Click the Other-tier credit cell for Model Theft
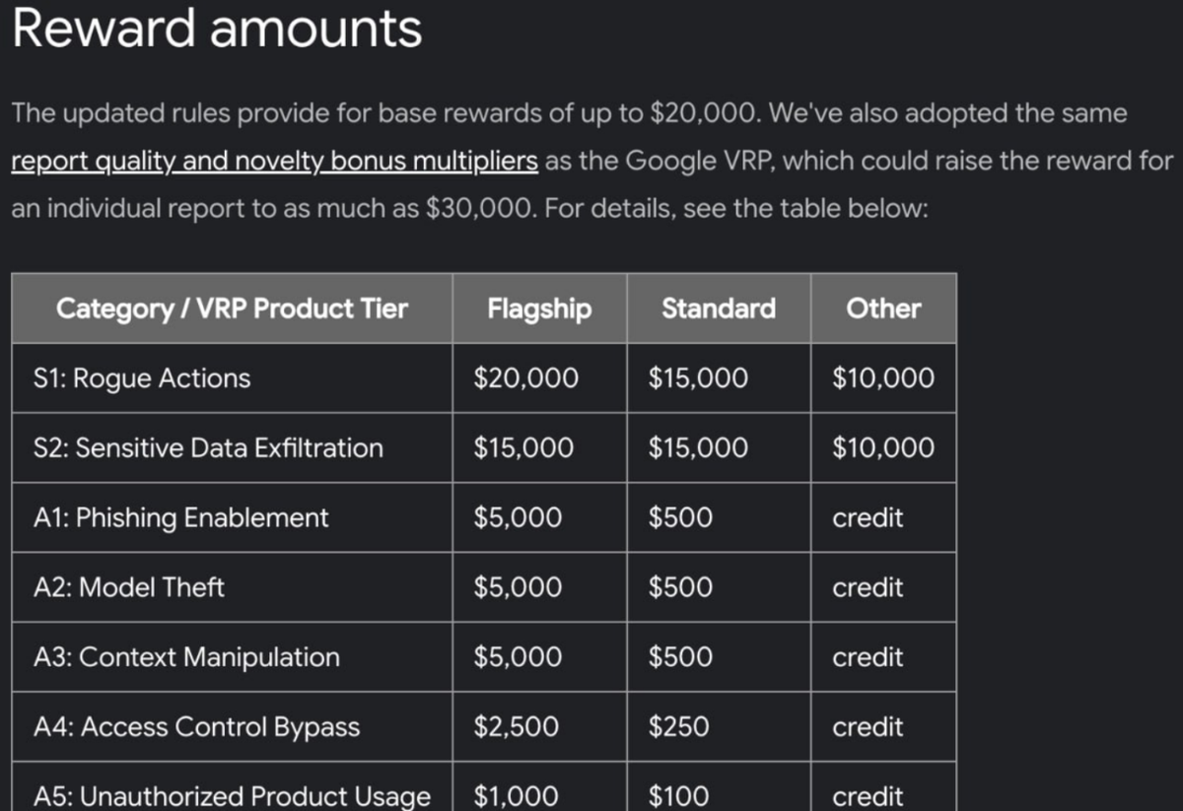This screenshot has width=1183, height=811. pos(868,587)
